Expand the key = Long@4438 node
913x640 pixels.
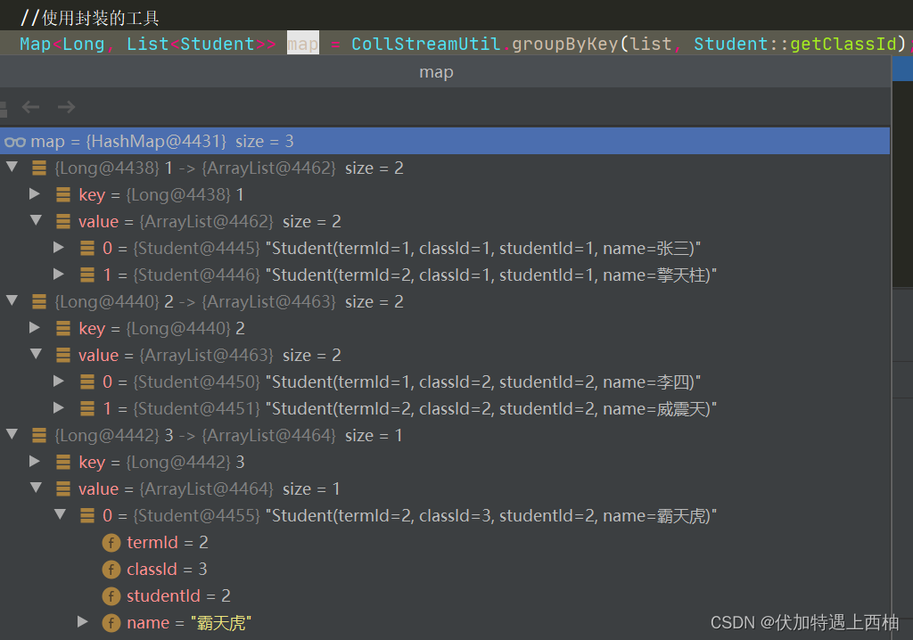[x=35, y=194]
